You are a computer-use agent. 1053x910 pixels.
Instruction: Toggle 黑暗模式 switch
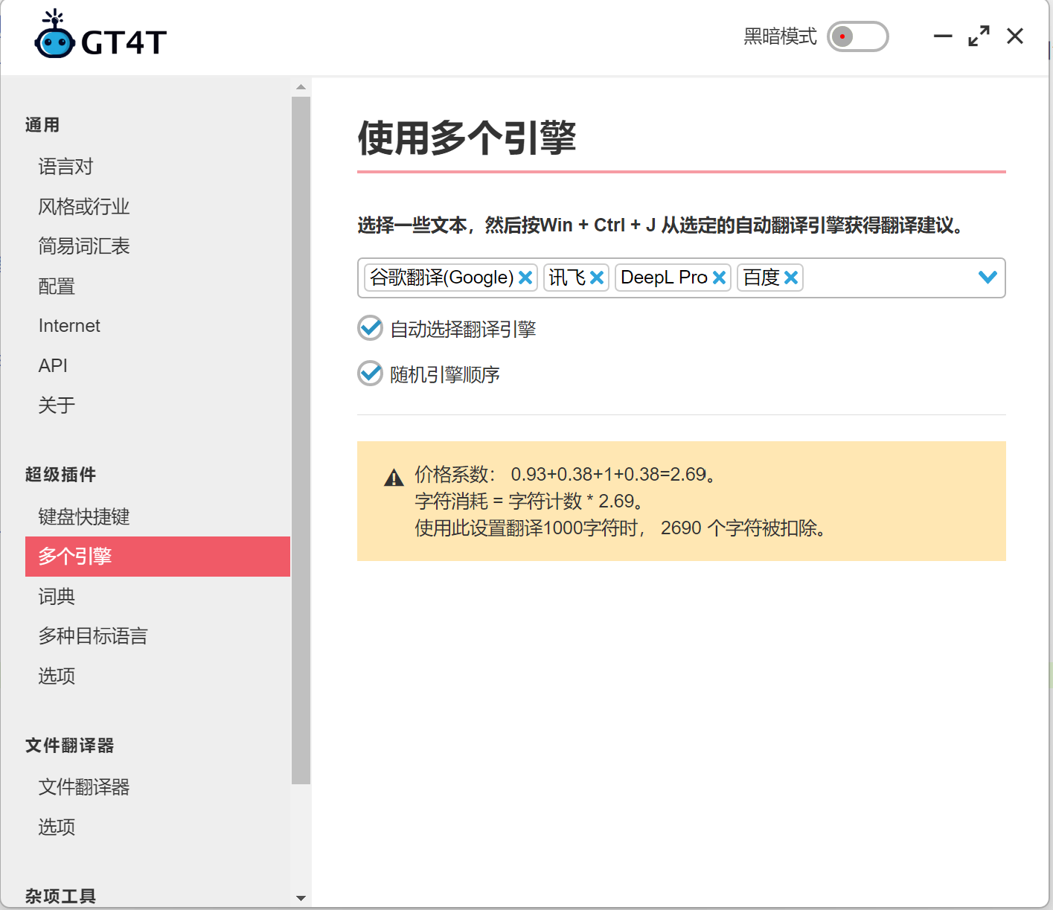coord(857,36)
